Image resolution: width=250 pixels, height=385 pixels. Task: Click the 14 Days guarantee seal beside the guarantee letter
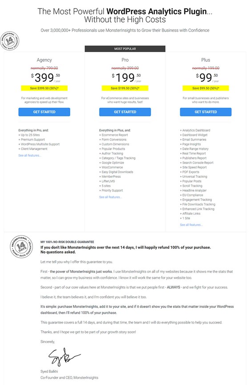pyautogui.click(x=21, y=246)
